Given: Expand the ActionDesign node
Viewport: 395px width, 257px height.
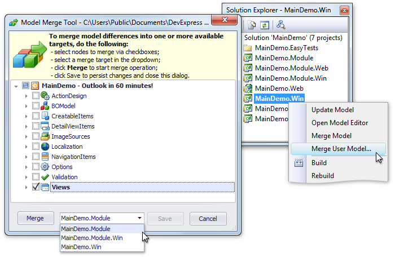Looking at the screenshot, I should tap(26, 96).
